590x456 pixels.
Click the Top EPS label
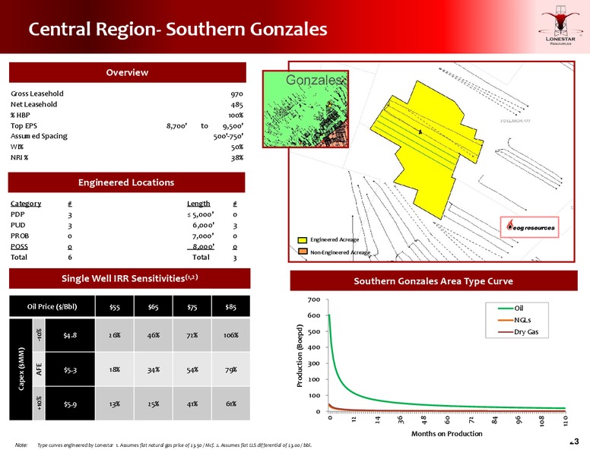[x=24, y=125]
